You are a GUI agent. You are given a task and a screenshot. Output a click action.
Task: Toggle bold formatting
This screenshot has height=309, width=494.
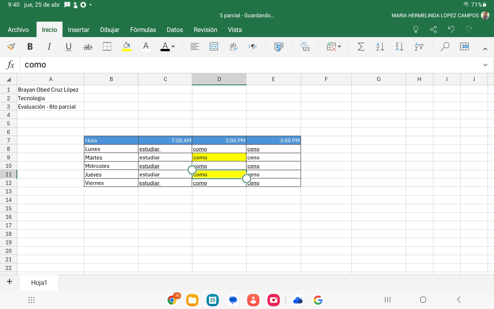tap(30, 47)
